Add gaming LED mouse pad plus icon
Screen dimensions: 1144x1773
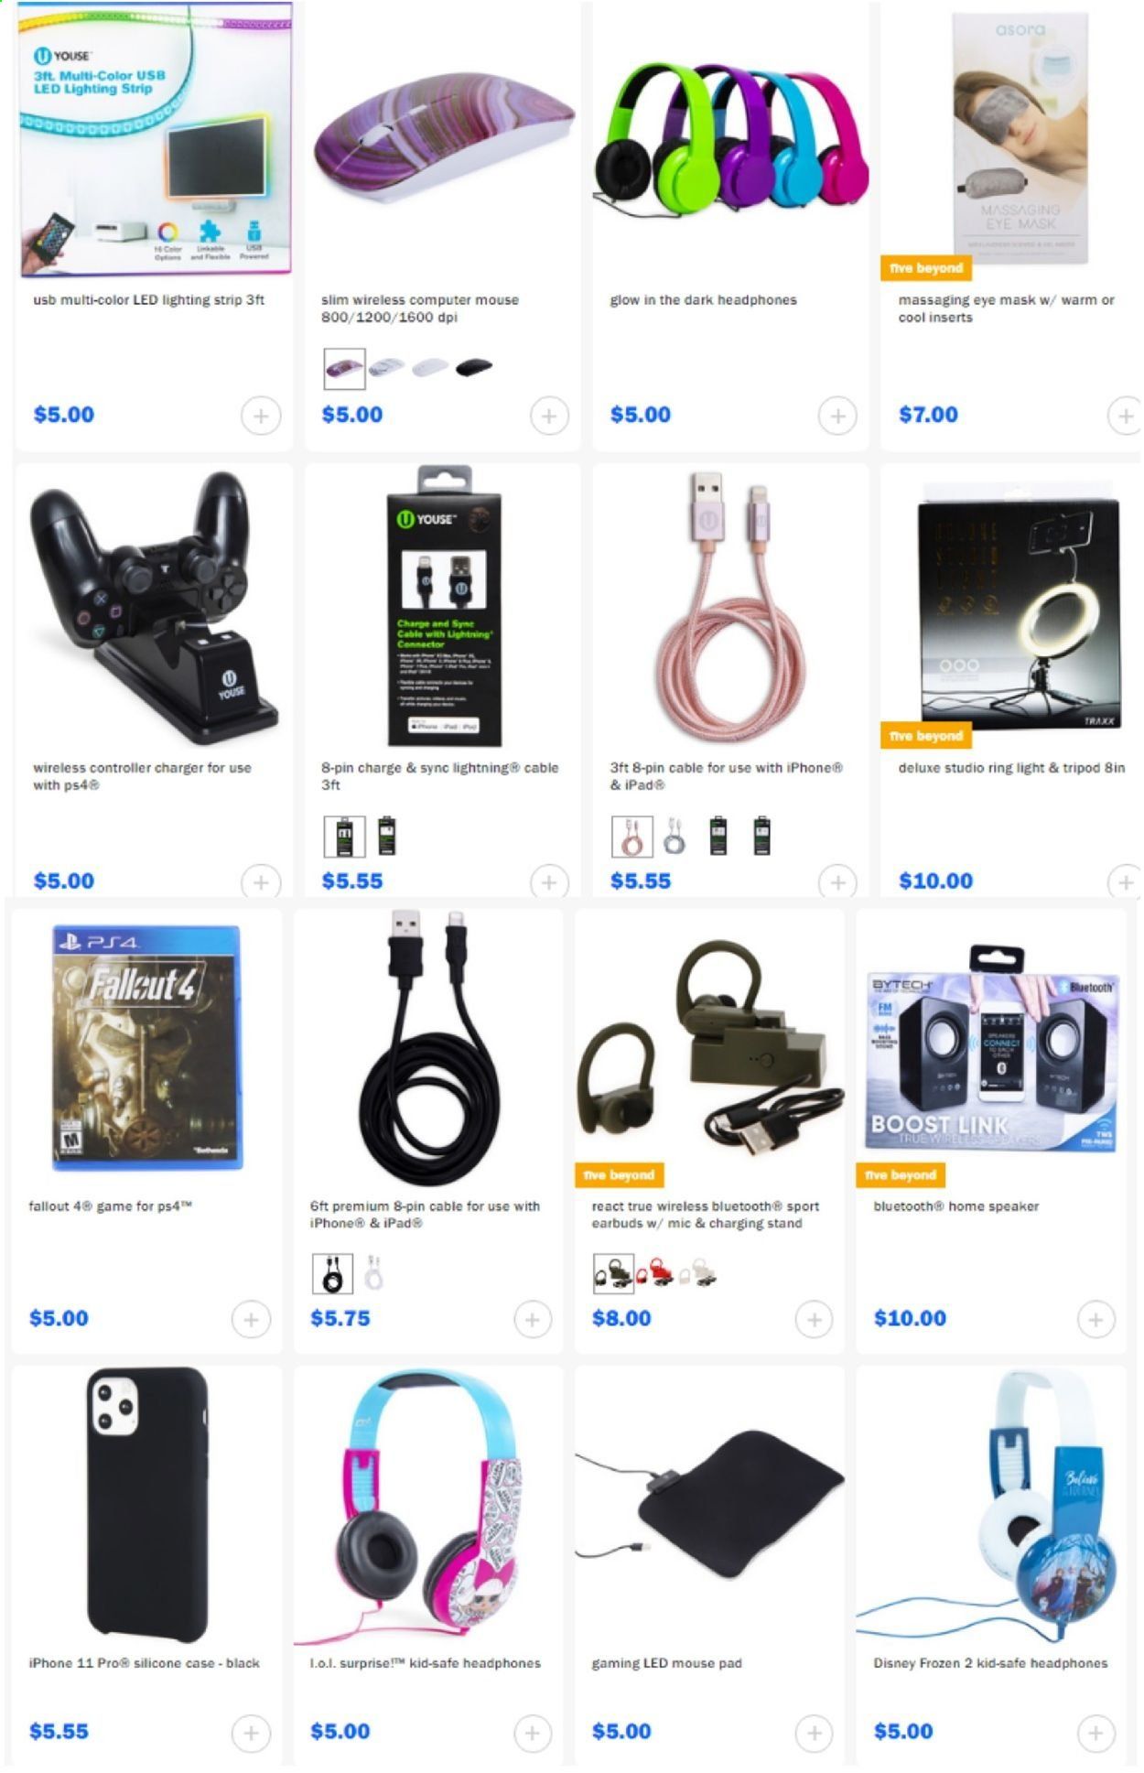pyautogui.click(x=814, y=1732)
